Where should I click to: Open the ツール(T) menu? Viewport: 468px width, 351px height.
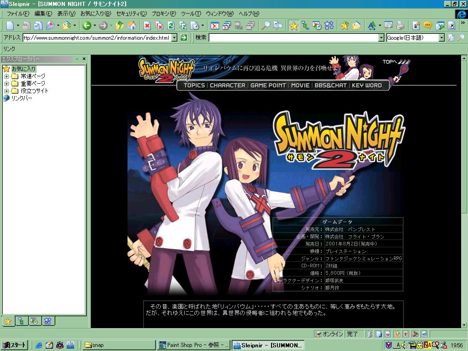click(x=191, y=13)
